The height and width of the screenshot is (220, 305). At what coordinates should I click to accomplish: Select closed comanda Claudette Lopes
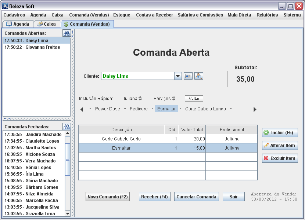[x=34, y=141]
